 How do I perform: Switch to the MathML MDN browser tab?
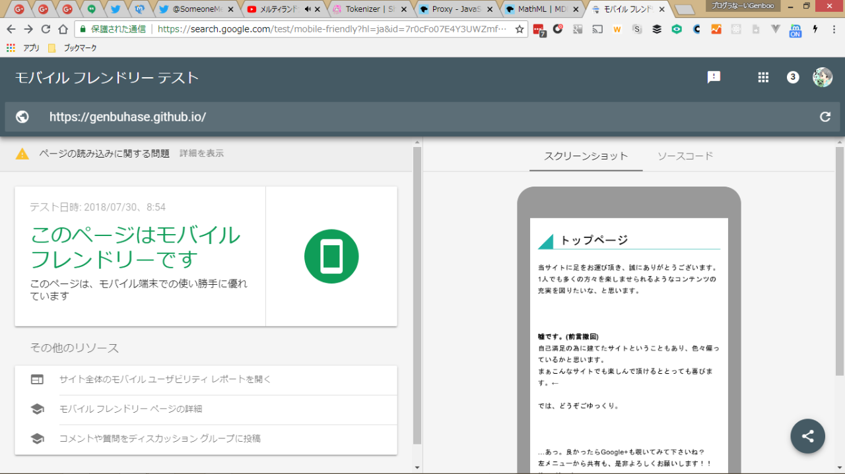click(540, 9)
